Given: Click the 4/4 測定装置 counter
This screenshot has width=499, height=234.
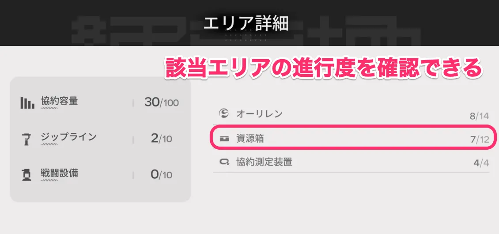Looking at the screenshot, I should [x=481, y=163].
